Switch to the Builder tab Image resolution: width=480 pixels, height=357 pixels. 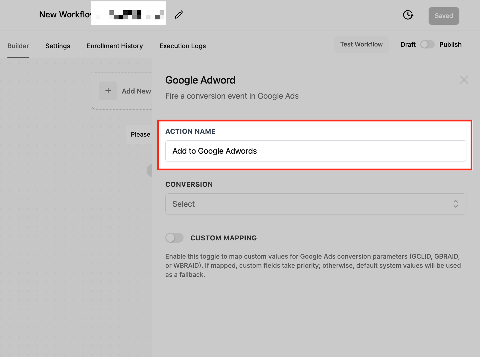(x=18, y=46)
